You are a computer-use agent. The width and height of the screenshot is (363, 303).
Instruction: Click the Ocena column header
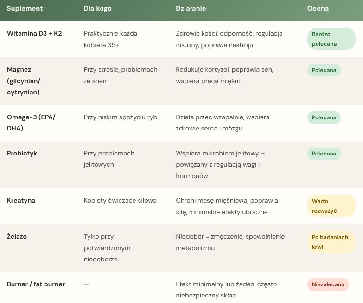click(x=318, y=9)
